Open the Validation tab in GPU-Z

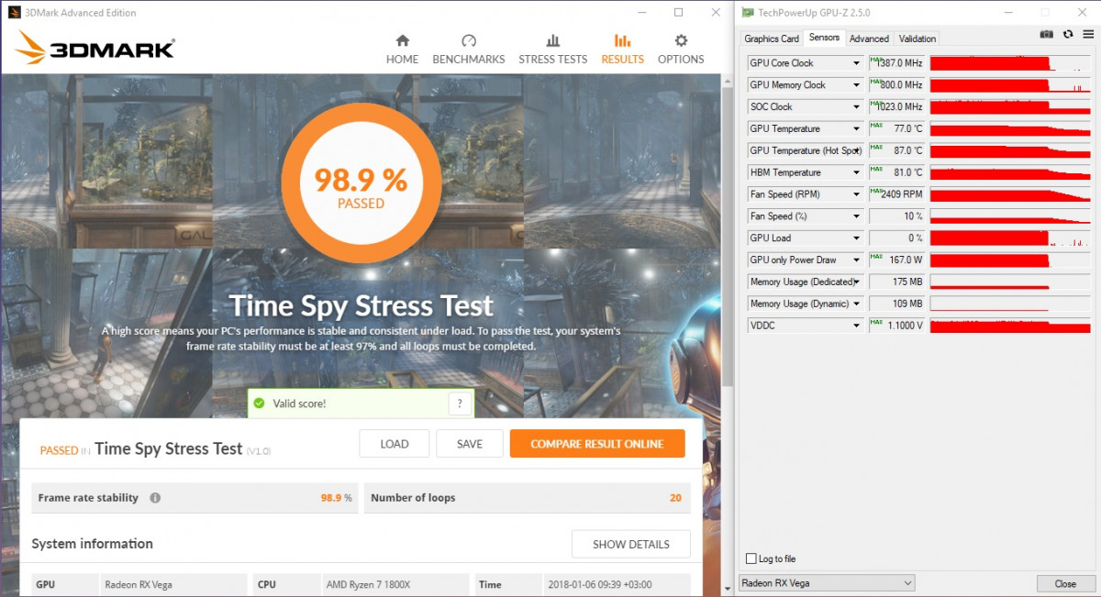point(917,39)
